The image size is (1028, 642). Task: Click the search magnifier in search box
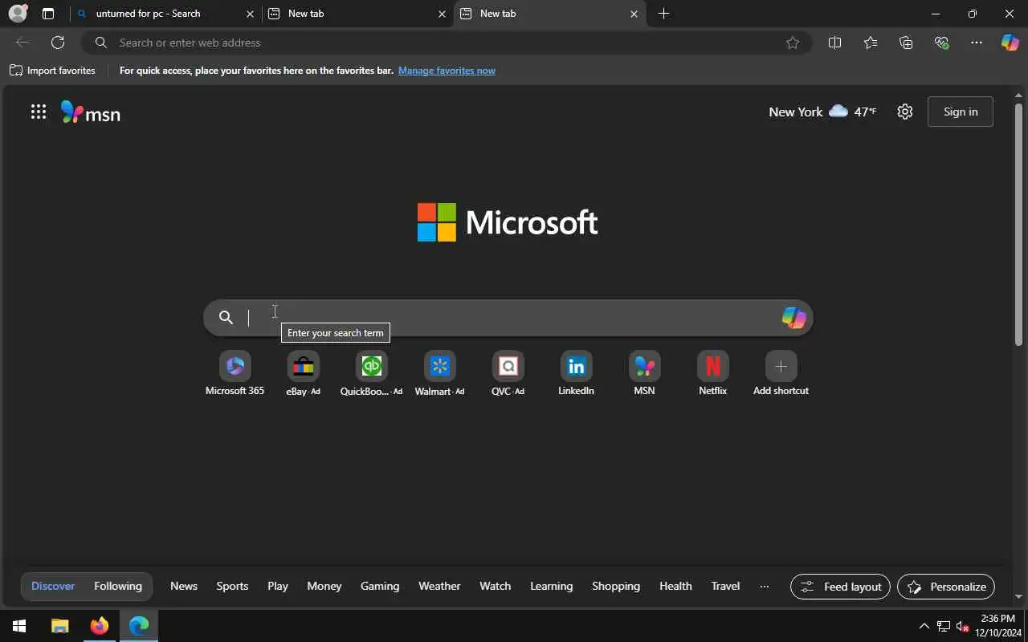tap(226, 318)
